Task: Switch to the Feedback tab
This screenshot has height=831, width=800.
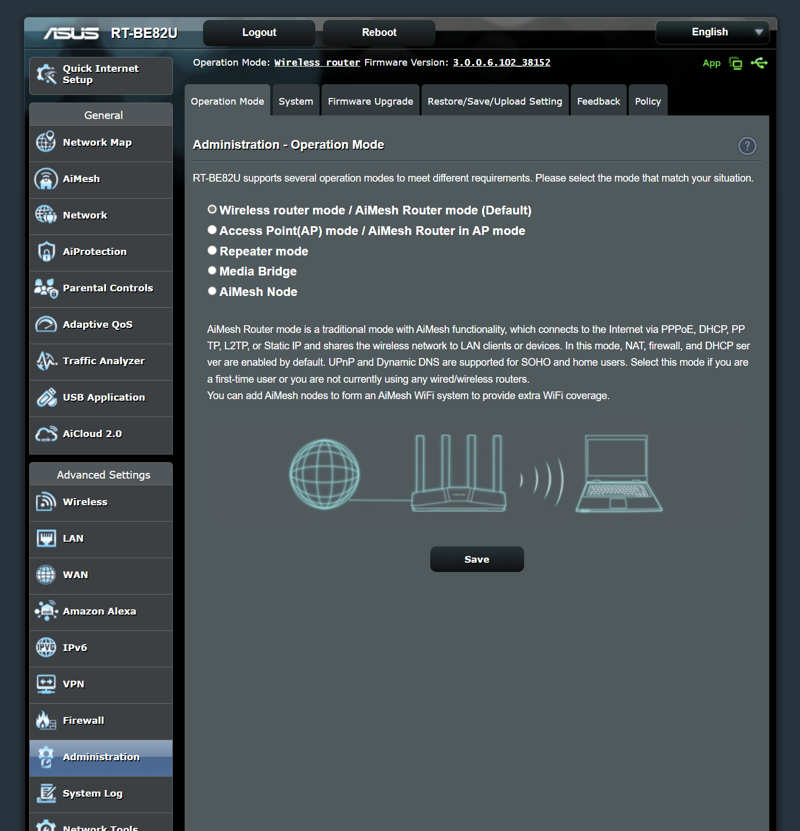Action: (x=598, y=101)
